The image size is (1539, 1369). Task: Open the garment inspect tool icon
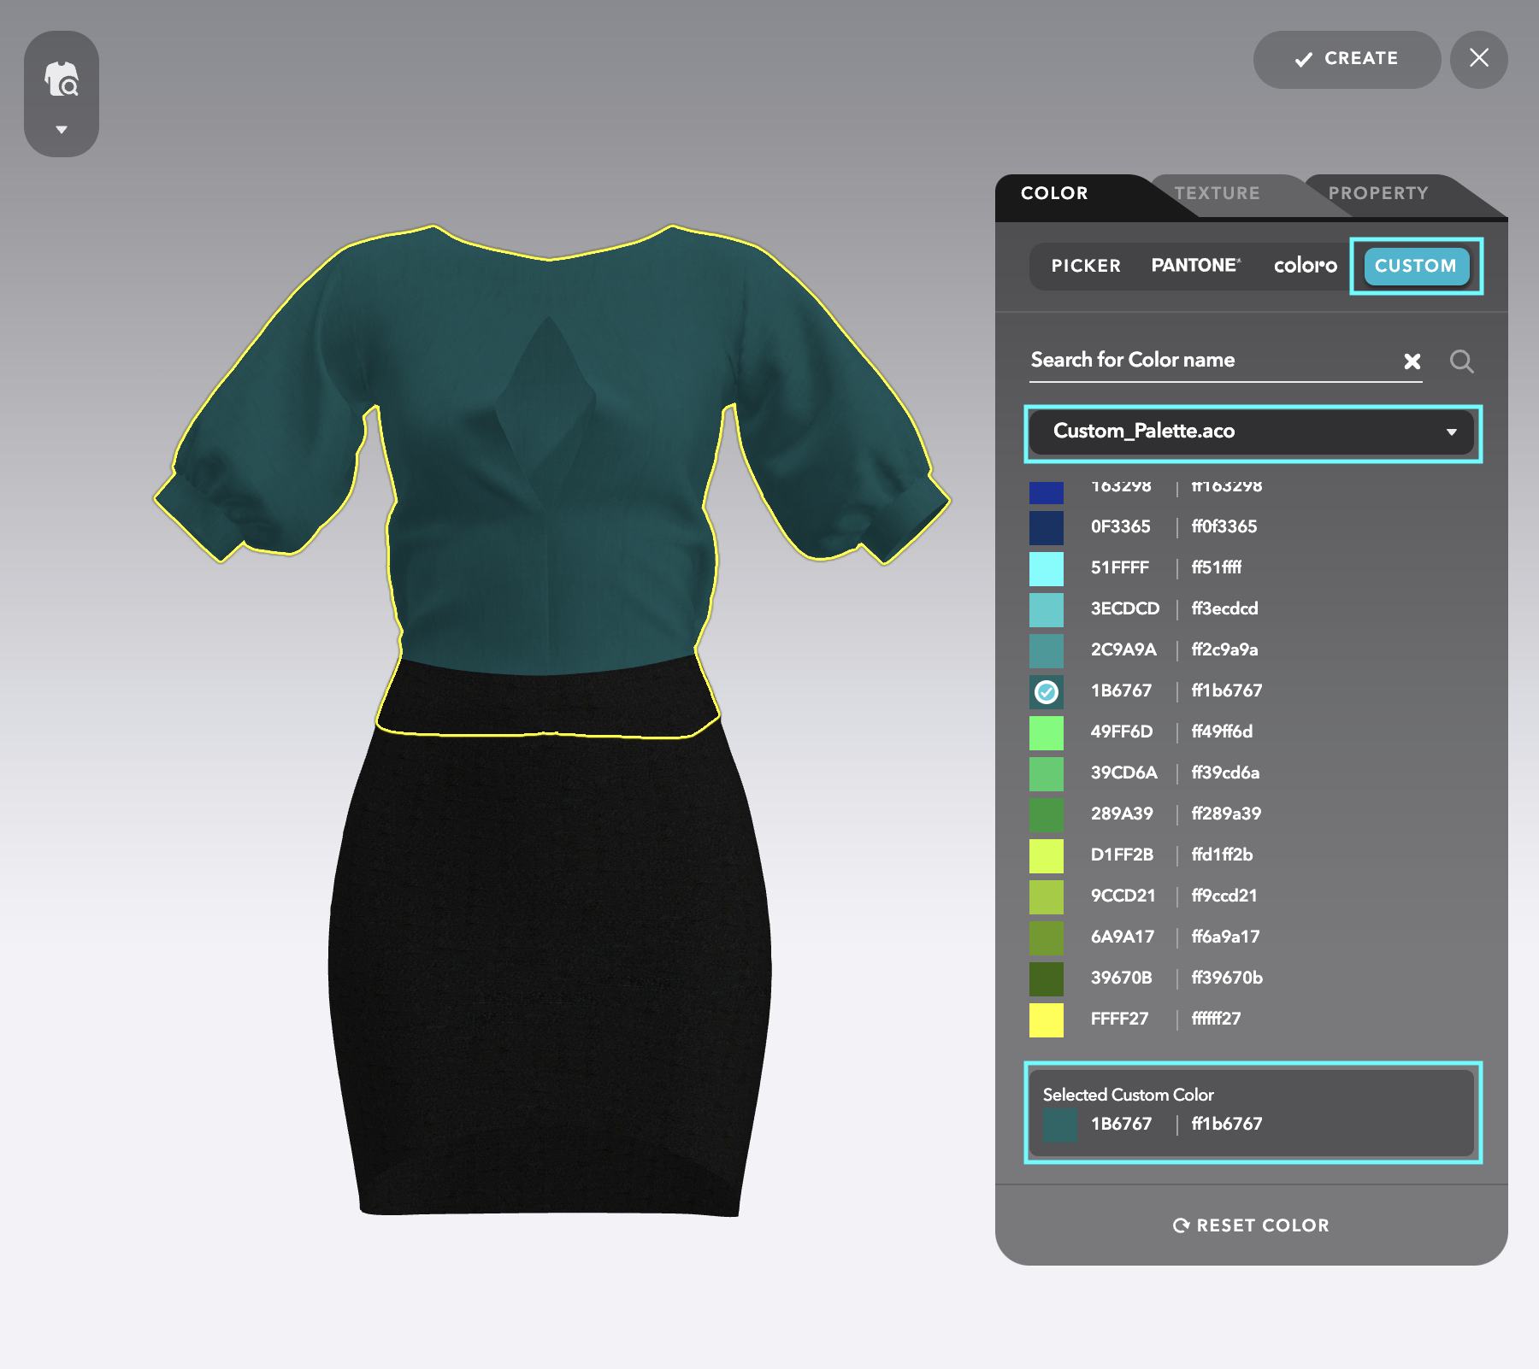[x=62, y=79]
